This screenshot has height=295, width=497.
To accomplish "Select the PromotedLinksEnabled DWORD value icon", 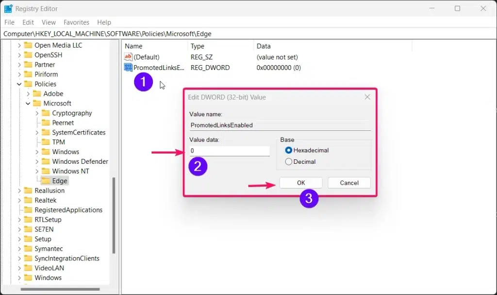I will [x=128, y=68].
